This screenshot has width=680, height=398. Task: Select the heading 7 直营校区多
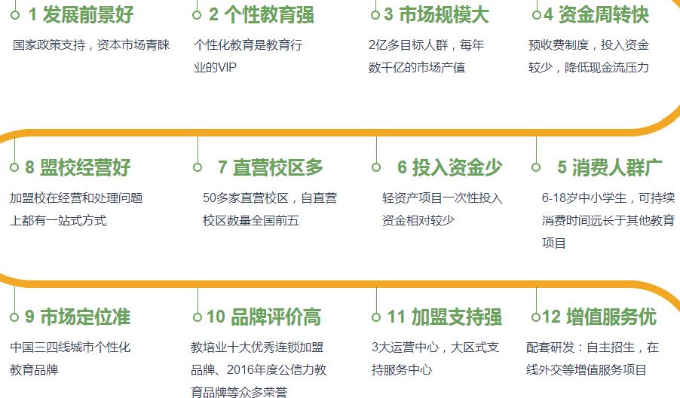coord(271,167)
